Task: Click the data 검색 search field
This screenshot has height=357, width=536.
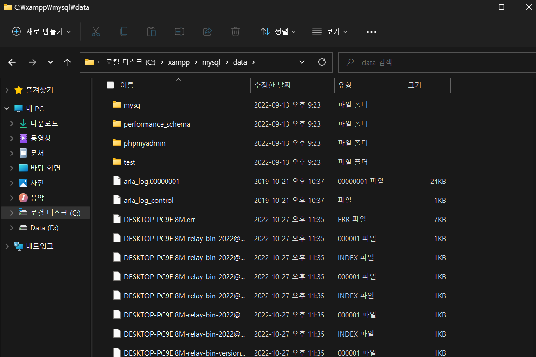Action: (x=437, y=62)
